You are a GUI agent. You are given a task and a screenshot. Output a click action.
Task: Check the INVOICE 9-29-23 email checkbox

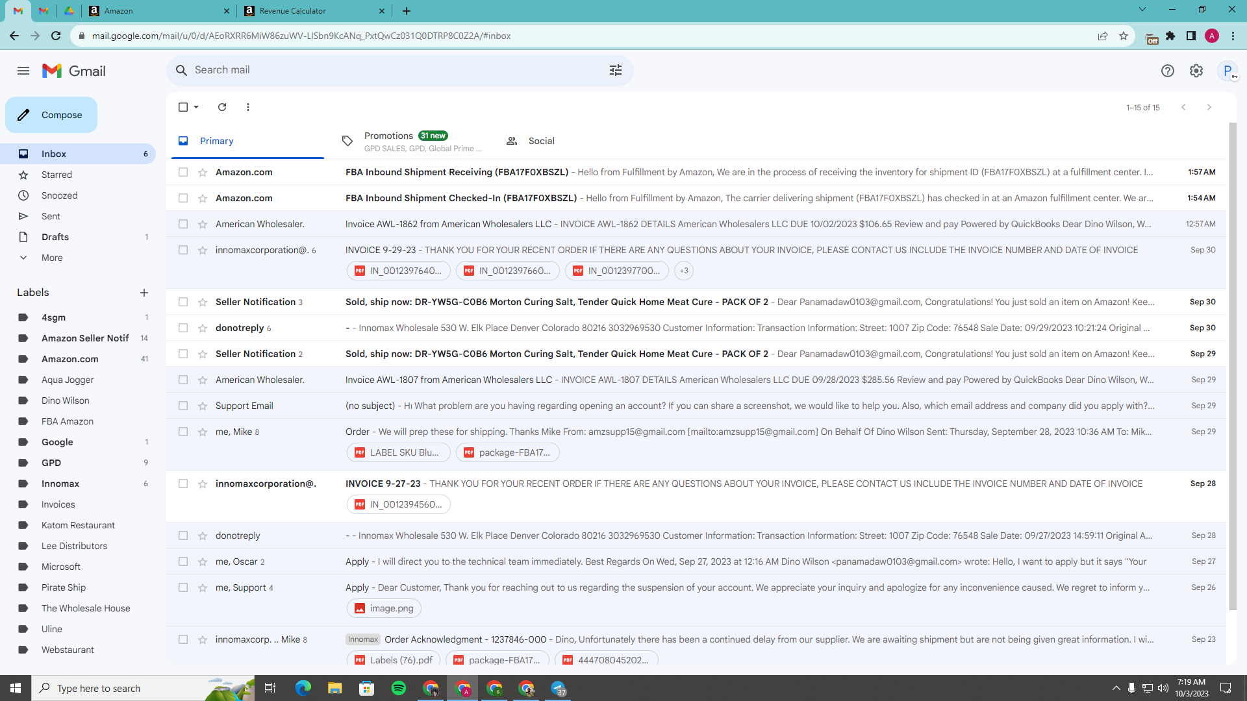[x=183, y=250]
